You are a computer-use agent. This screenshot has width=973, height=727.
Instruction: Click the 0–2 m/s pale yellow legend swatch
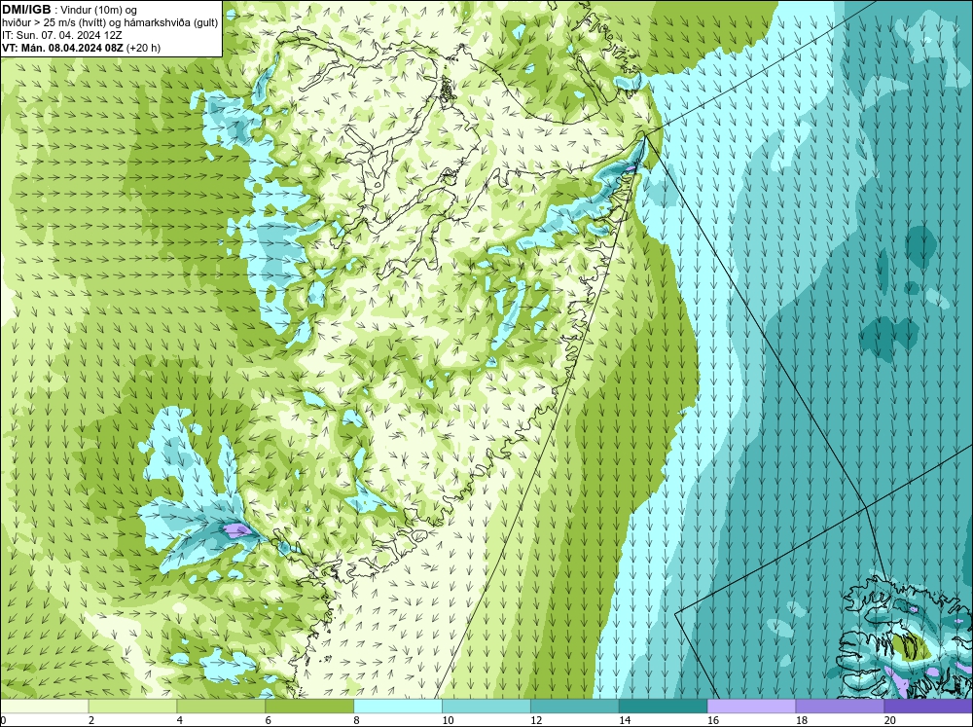point(44,707)
